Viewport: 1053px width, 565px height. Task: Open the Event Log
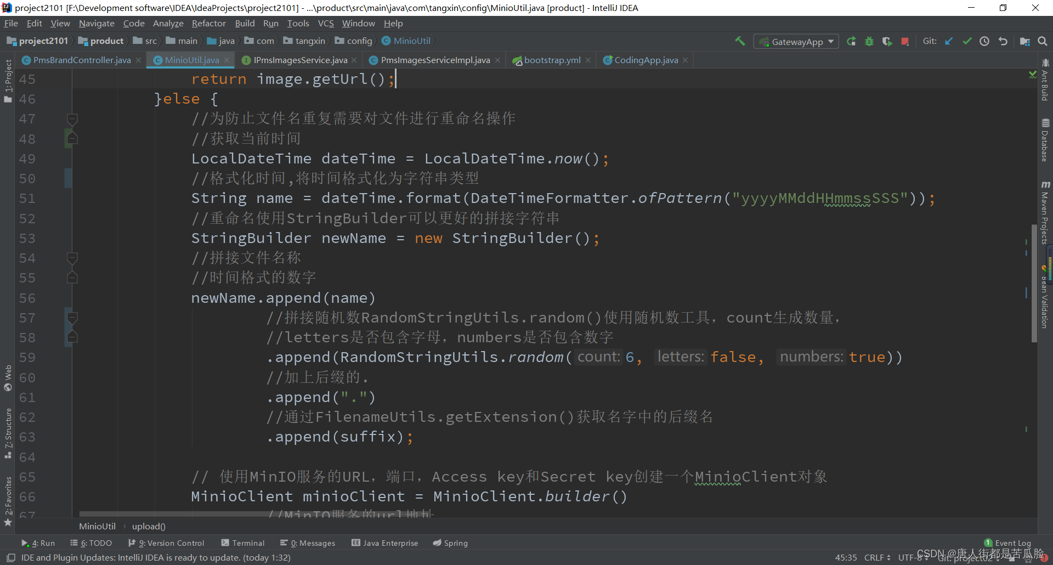click(1008, 543)
